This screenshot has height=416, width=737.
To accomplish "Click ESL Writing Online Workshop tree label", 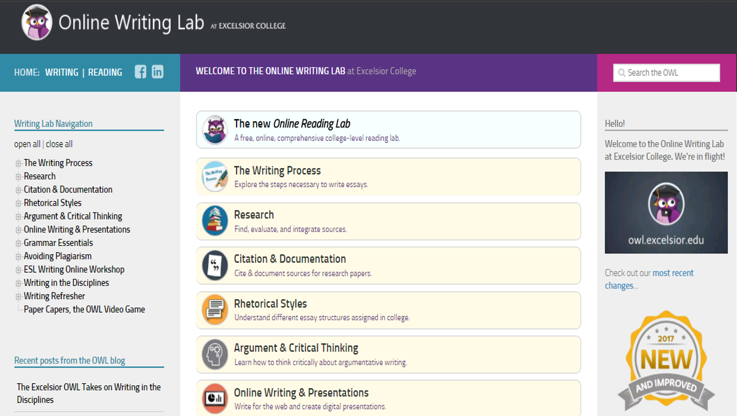I will [x=74, y=270].
